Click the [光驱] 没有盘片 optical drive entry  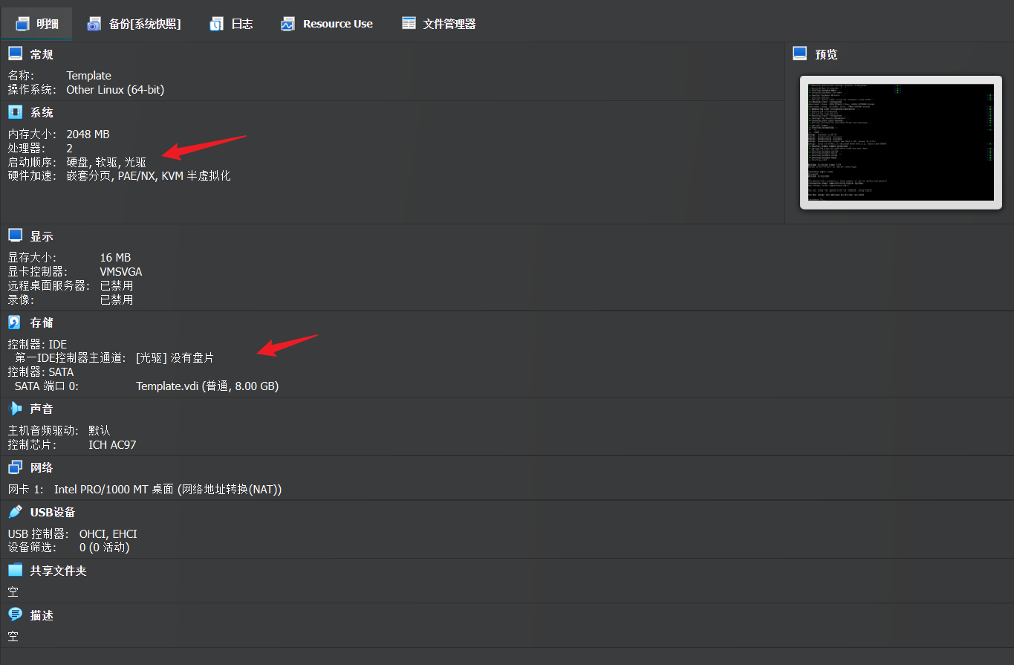(x=175, y=358)
